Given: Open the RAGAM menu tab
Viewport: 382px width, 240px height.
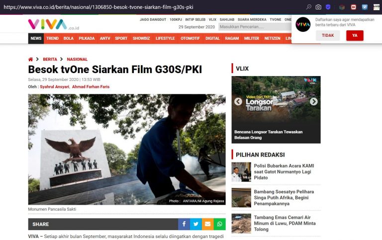Looking at the screenshot, I should tap(232, 38).
